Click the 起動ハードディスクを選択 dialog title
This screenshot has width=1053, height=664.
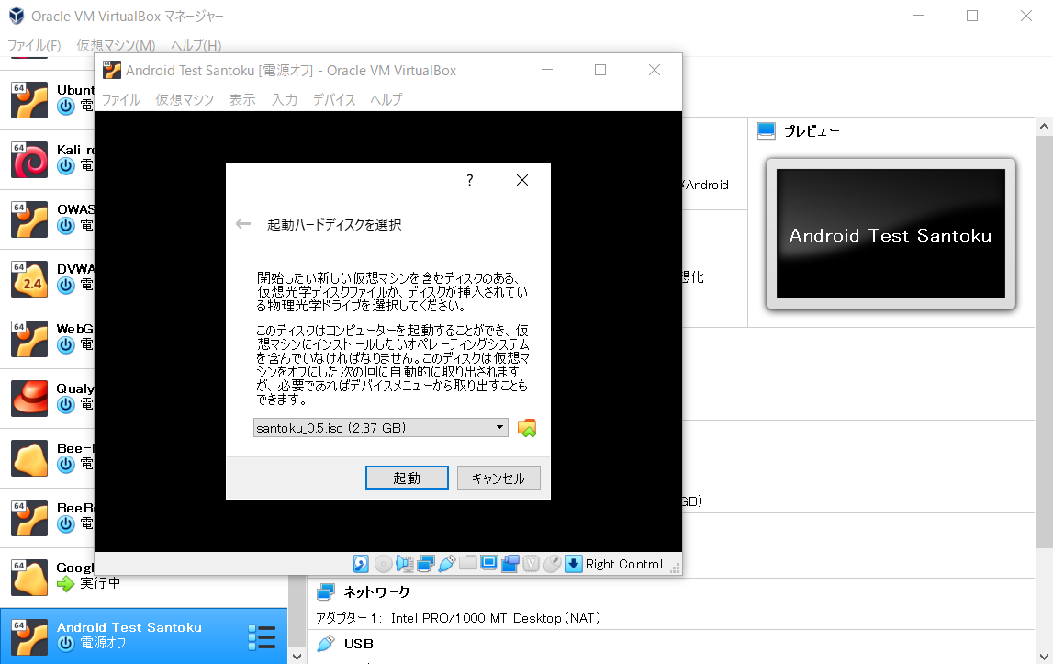(x=334, y=224)
